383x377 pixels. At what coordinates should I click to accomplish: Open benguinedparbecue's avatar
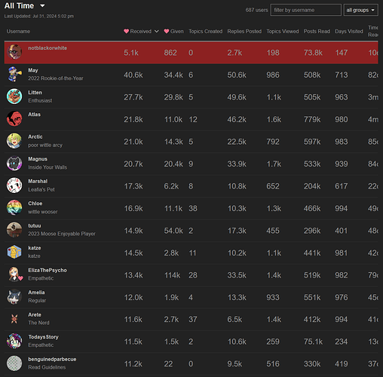[14, 363]
